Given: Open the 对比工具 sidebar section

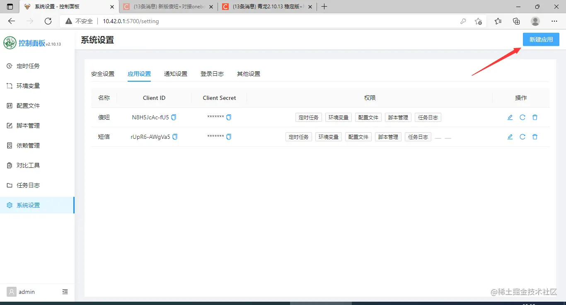Looking at the screenshot, I should pos(27,165).
